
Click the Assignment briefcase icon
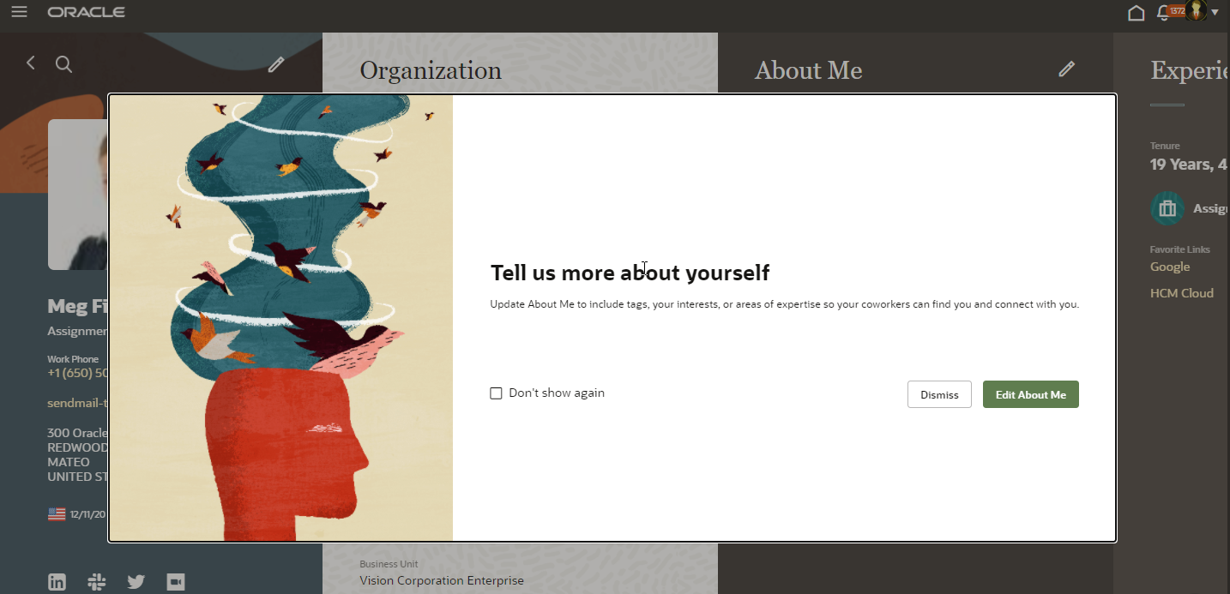[1167, 208]
